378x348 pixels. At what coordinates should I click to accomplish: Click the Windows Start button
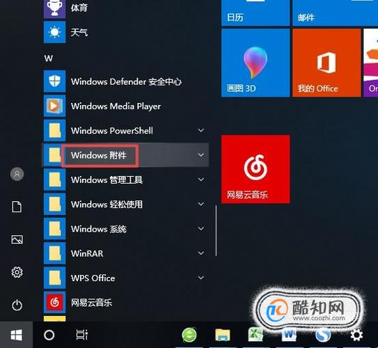coord(17,335)
